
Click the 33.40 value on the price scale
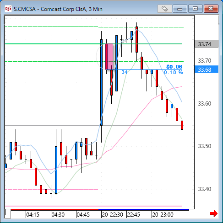tap(205, 189)
